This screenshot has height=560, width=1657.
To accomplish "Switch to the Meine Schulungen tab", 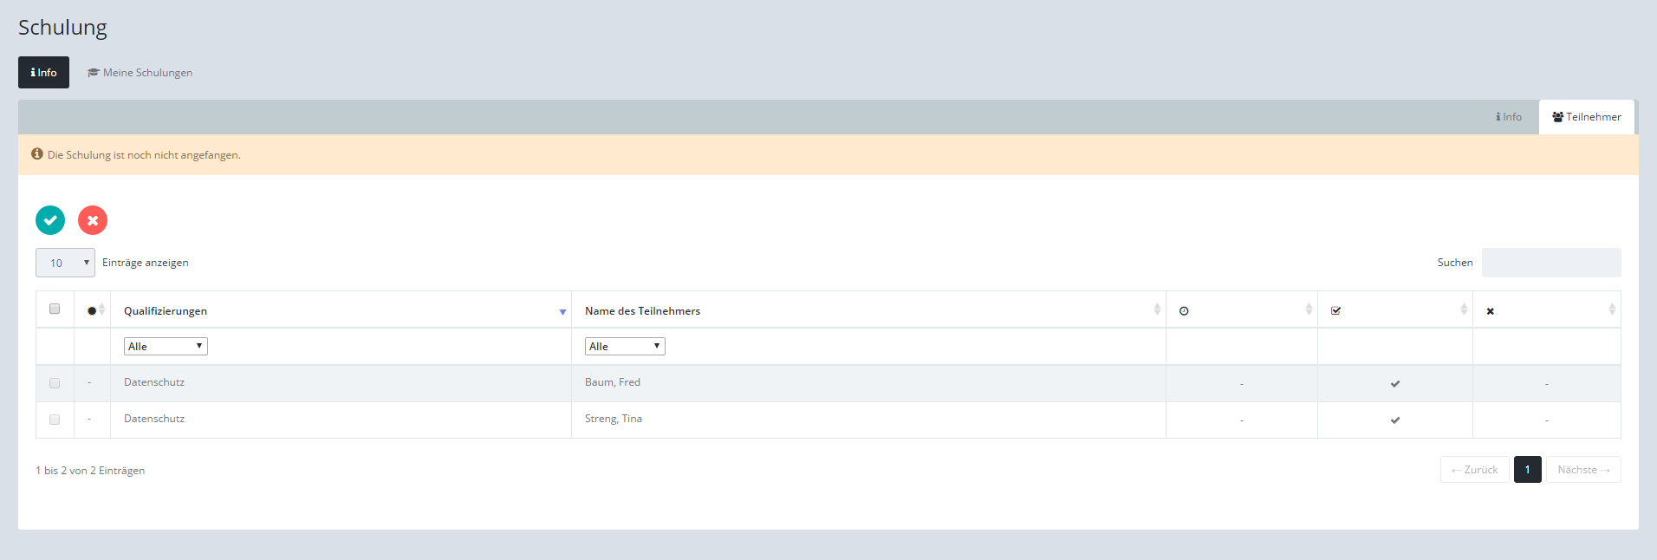I will click(x=140, y=73).
